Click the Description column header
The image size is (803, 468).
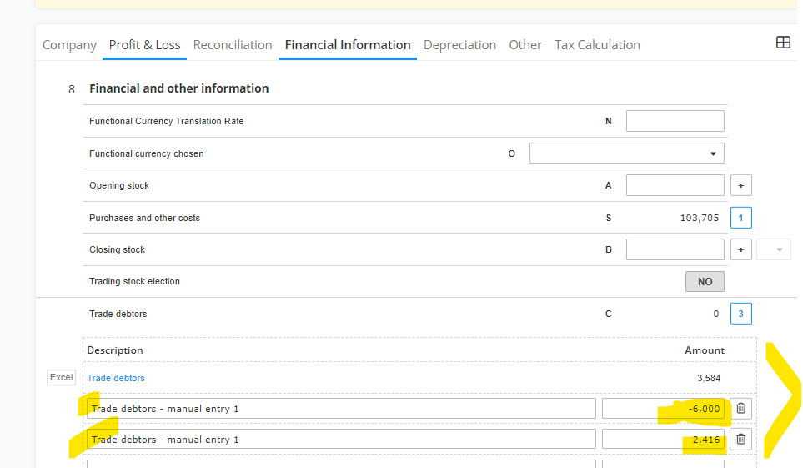pos(115,350)
